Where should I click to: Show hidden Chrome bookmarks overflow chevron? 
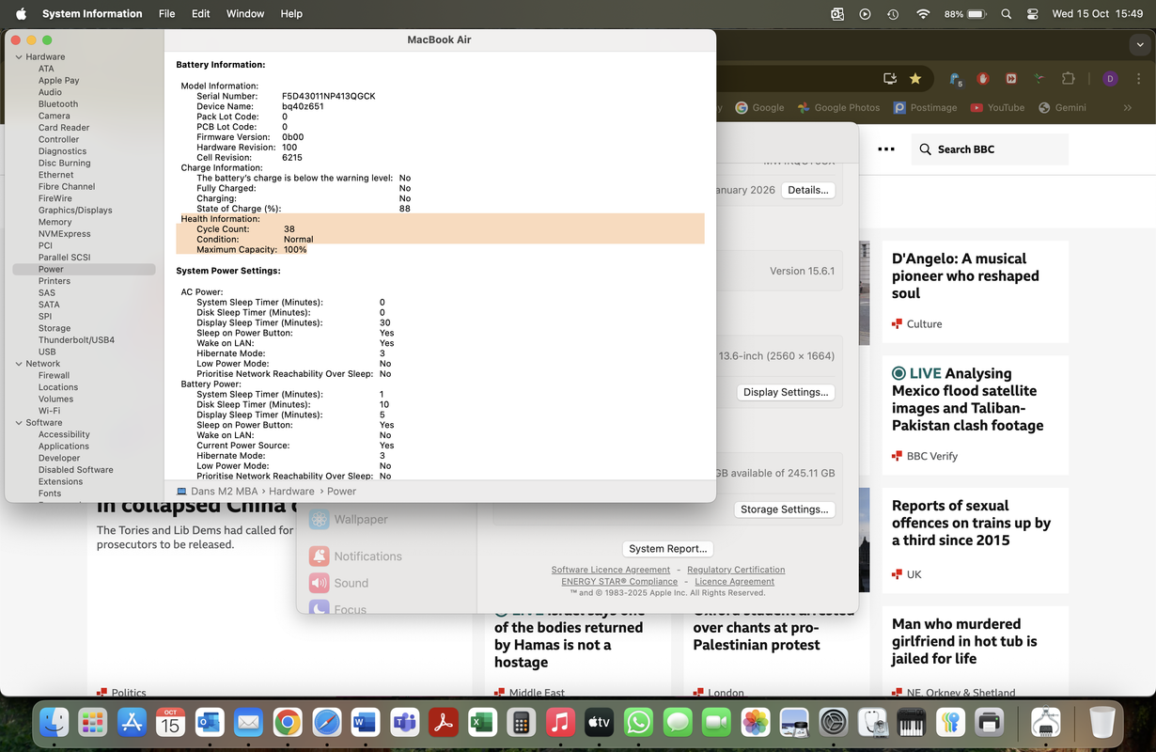[1129, 108]
